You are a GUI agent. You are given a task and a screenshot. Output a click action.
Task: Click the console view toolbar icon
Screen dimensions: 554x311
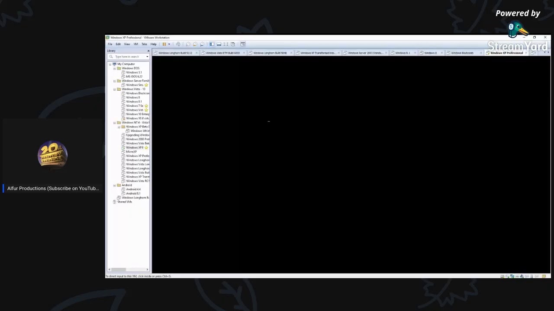tap(243, 44)
